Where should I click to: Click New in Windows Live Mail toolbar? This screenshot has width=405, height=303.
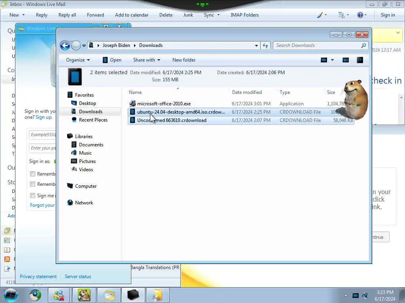pos(14,15)
